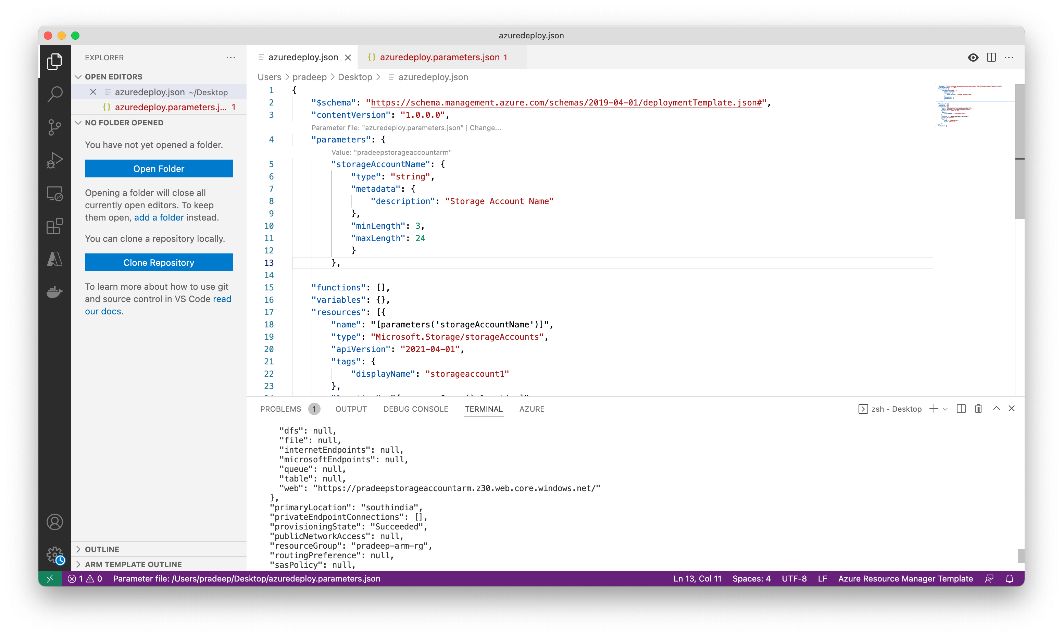This screenshot has width=1063, height=637.
Task: Click the new terminal plus icon
Action: pos(934,409)
